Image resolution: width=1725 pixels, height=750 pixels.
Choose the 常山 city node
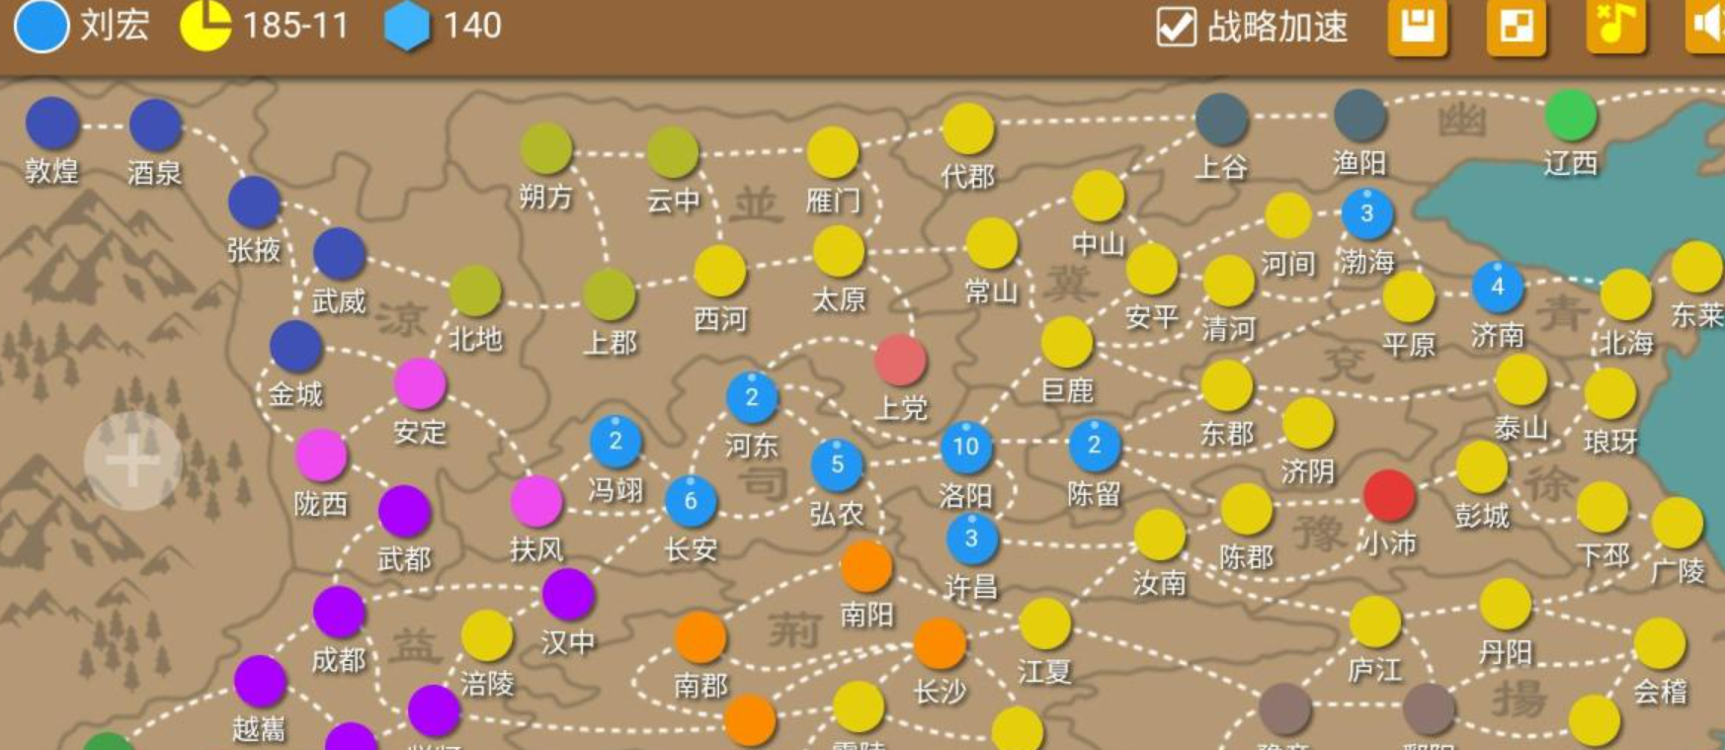[992, 243]
